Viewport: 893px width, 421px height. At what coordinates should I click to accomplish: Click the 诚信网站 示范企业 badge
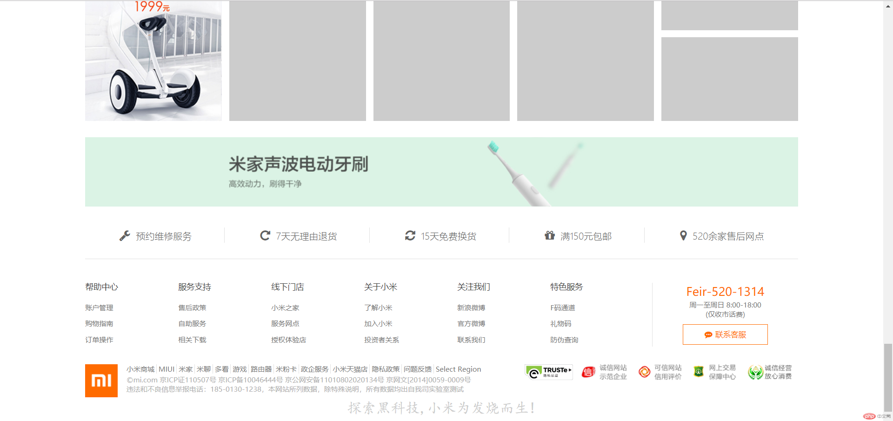(x=604, y=372)
